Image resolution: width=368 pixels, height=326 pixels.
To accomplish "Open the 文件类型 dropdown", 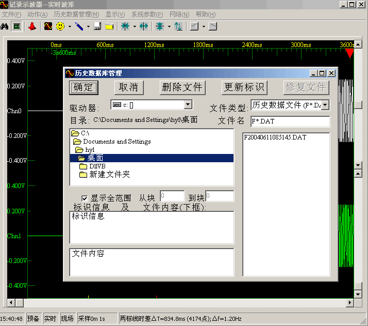I will (x=325, y=105).
